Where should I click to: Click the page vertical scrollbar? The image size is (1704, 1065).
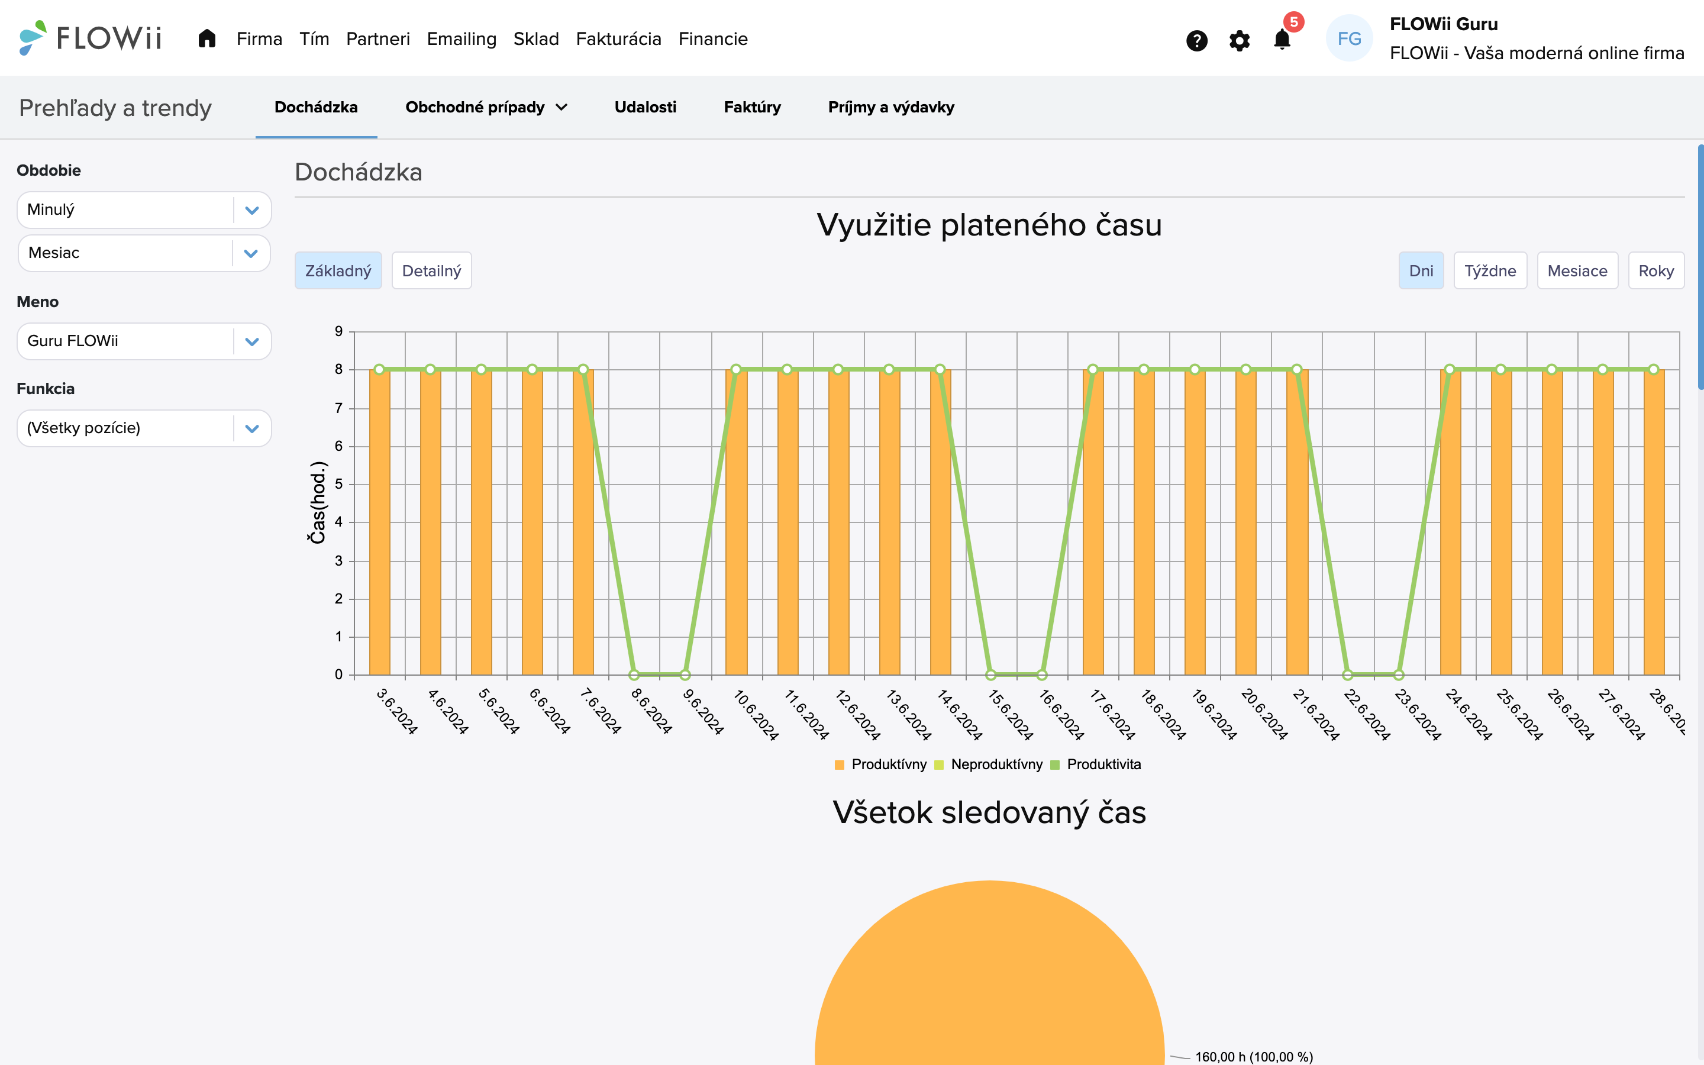pyautogui.click(x=1700, y=266)
